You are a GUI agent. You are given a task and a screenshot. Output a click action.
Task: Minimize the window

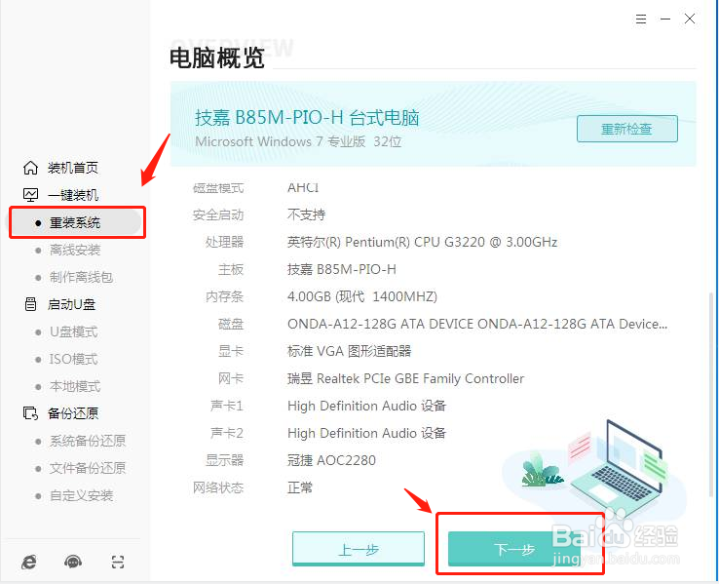pos(665,19)
